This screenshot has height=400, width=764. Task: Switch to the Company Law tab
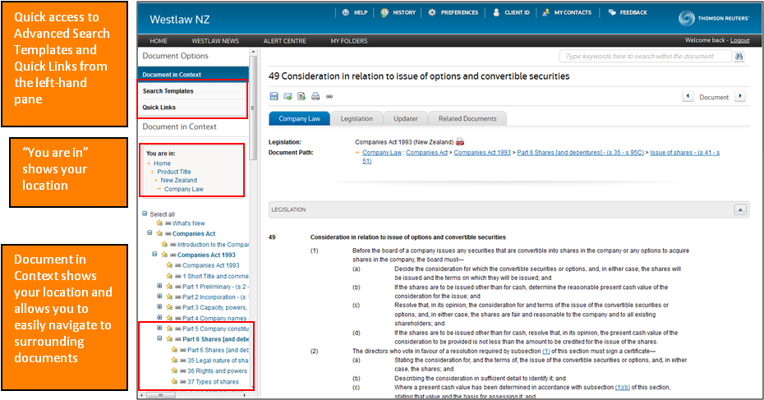pyautogui.click(x=299, y=118)
